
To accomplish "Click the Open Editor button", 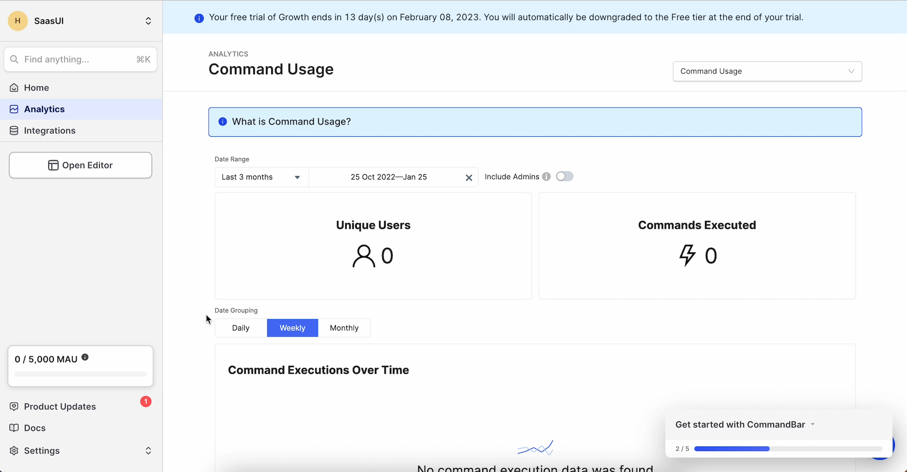I will [80, 165].
